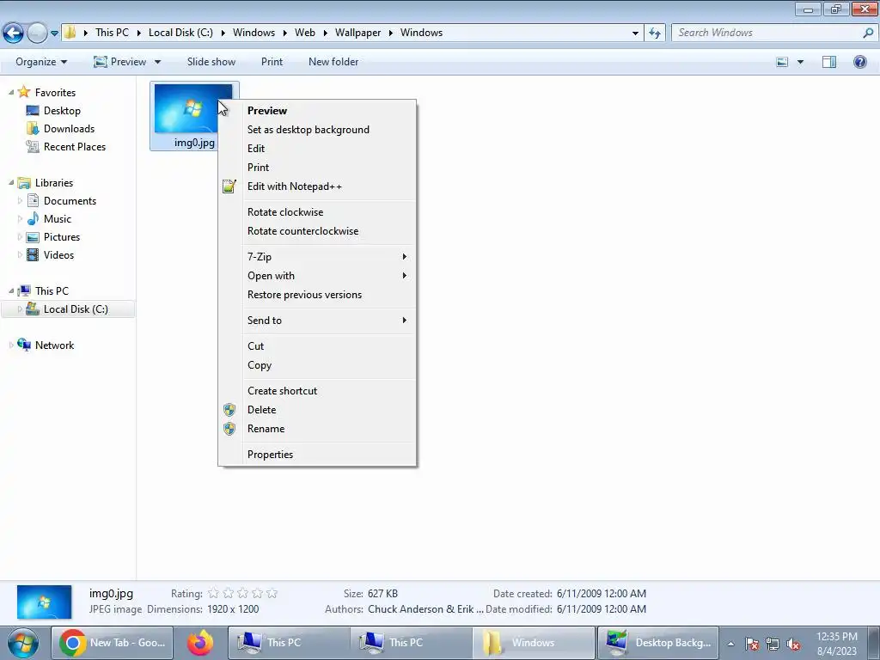Start a Slide show from toolbar

point(211,62)
